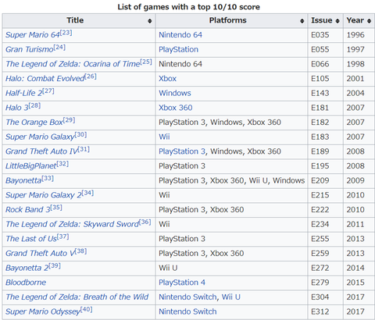Follow citation [30] after Super Mario Galaxy
The image size is (375, 320).
point(80,135)
